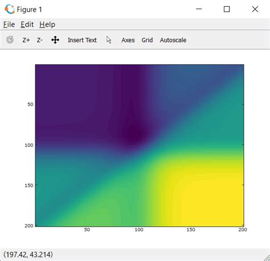270x261 pixels.
Task: Click the x-axis label 100
Action: 139,230
